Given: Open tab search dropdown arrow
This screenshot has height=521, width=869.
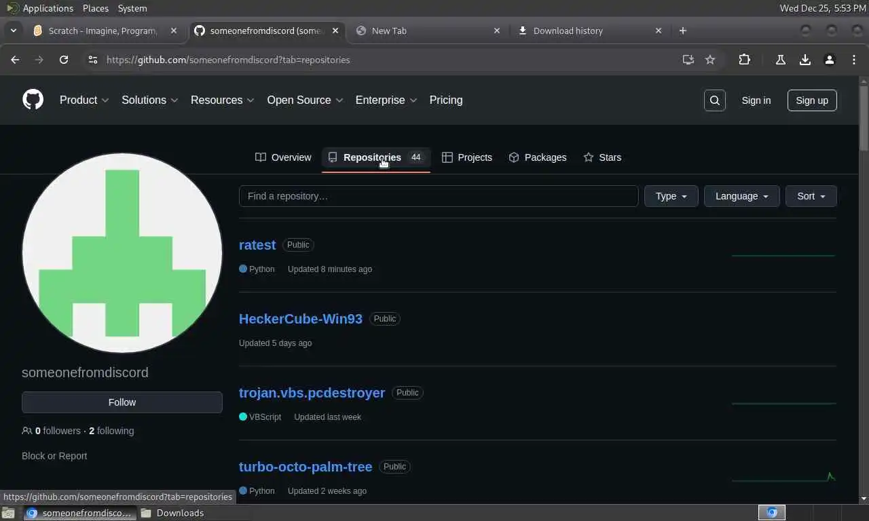Looking at the screenshot, I should pos(14,31).
